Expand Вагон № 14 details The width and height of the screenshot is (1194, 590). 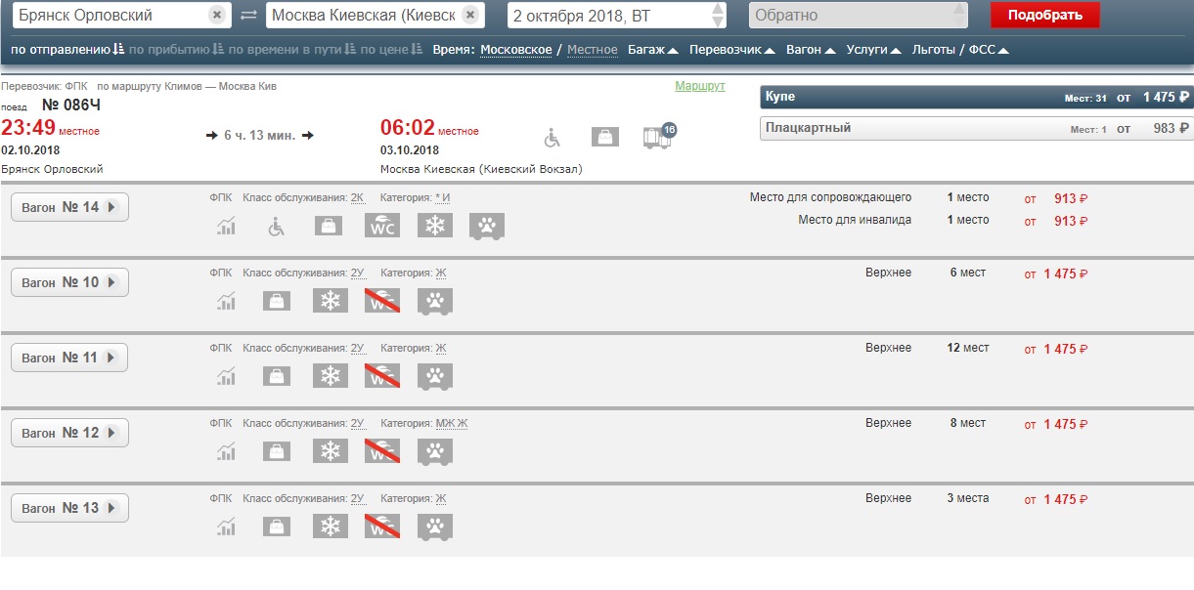pos(69,207)
